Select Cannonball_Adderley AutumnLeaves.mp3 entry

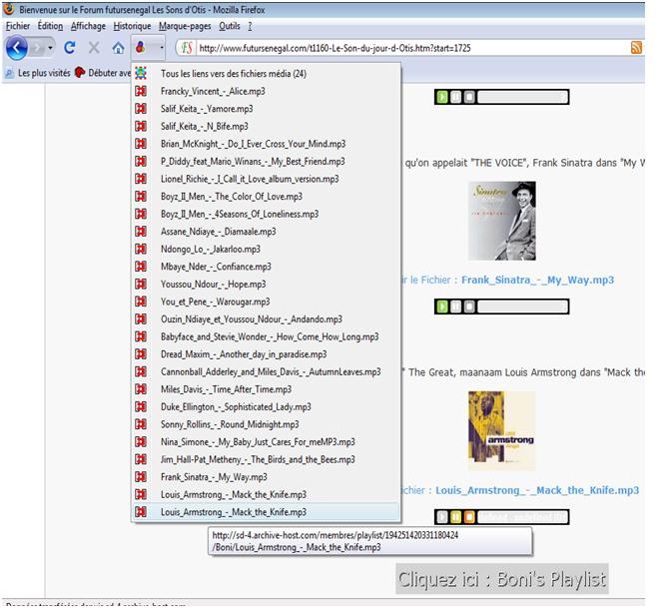(266, 371)
